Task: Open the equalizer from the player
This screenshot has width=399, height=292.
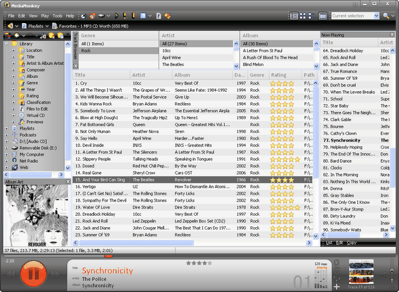Action: (337, 279)
